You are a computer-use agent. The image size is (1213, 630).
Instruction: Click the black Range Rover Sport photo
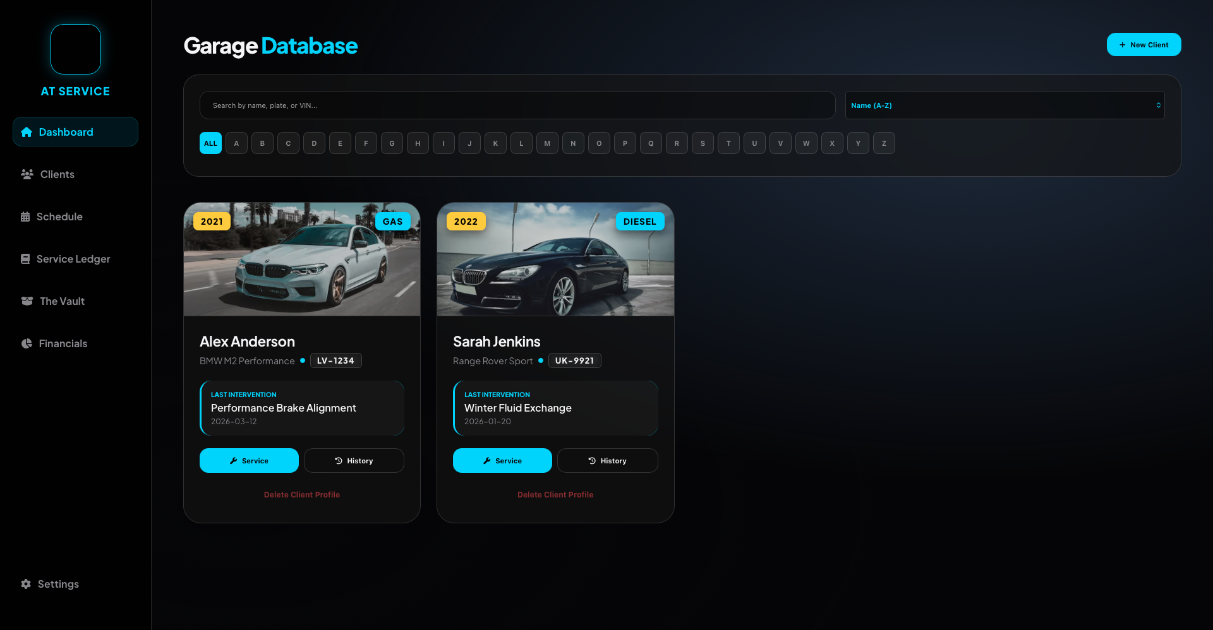pyautogui.click(x=555, y=259)
